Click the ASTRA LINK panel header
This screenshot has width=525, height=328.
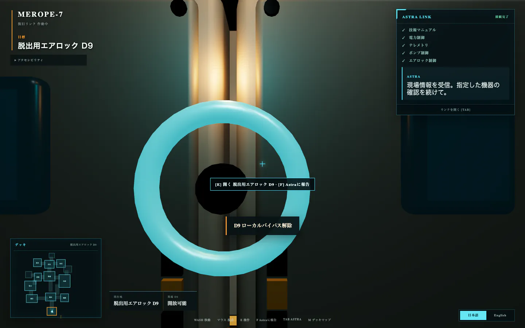click(455, 17)
